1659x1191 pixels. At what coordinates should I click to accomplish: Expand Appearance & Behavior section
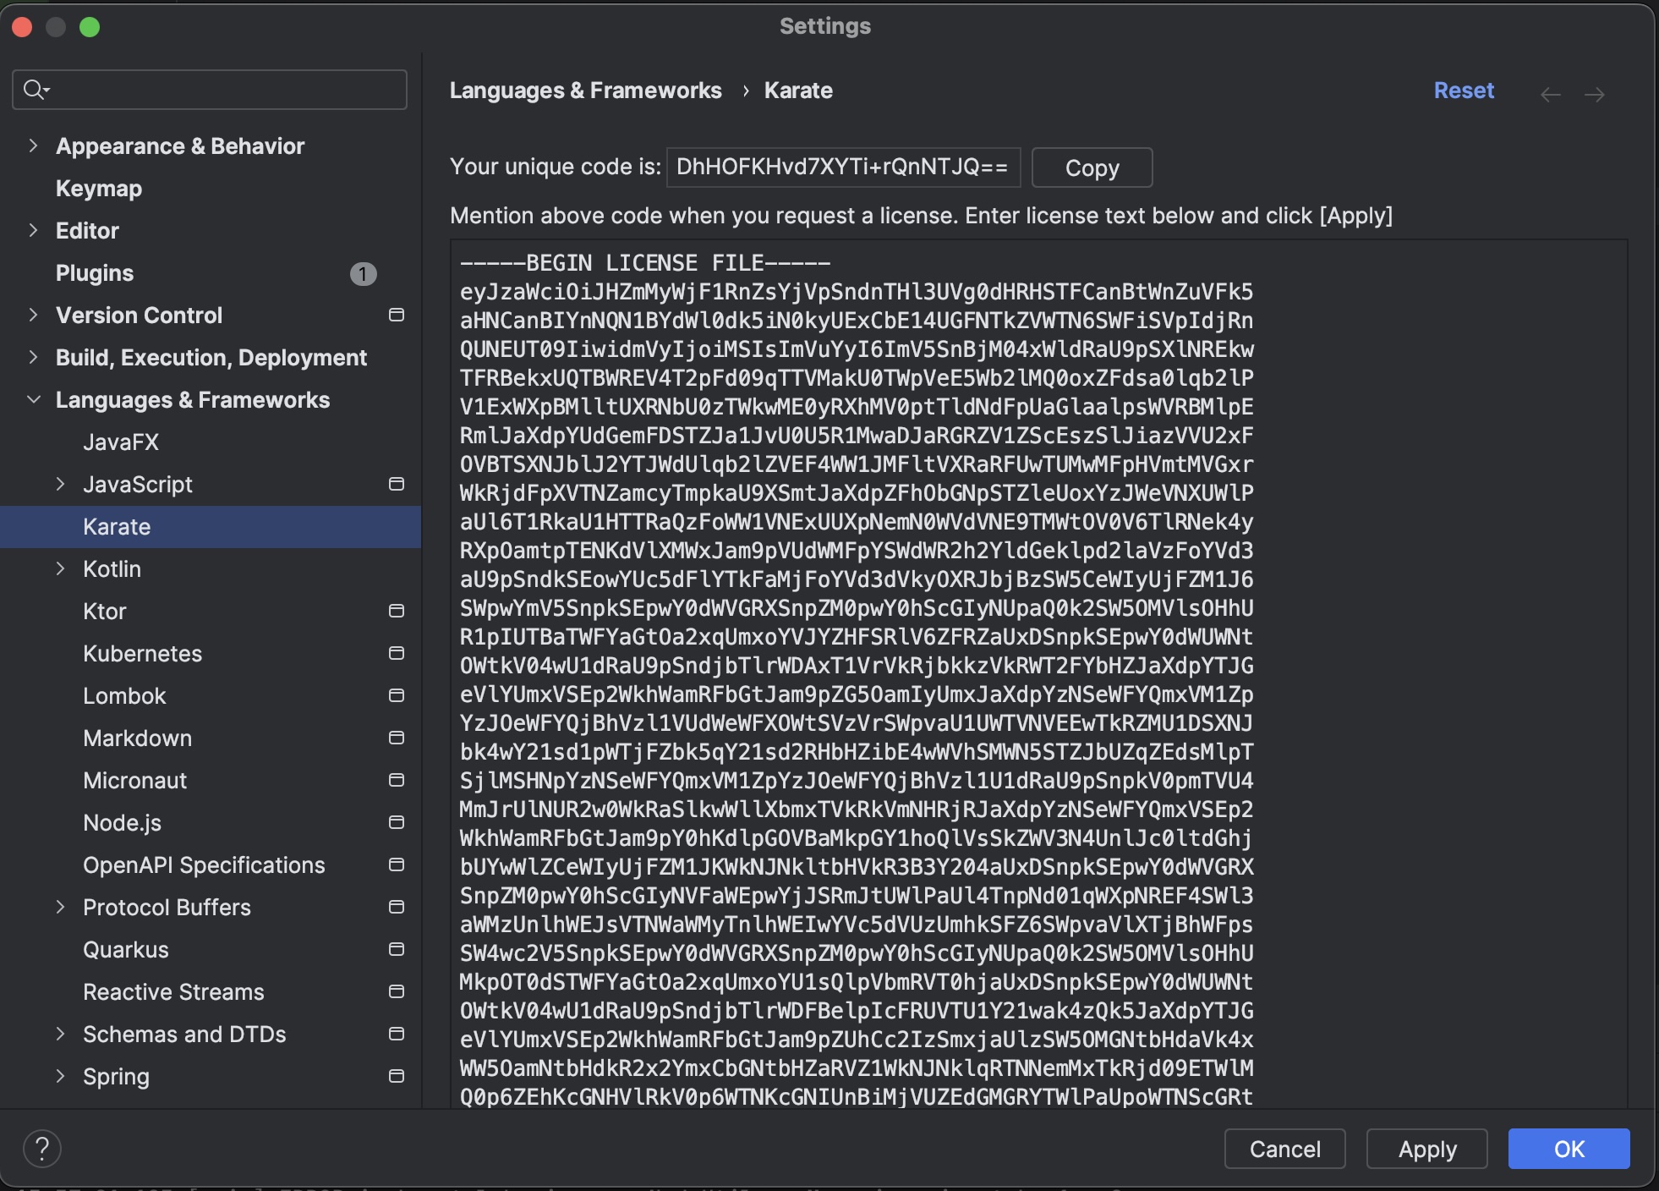pyautogui.click(x=33, y=145)
